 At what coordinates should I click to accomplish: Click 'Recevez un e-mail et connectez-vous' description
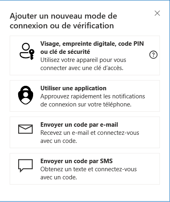point(90,133)
